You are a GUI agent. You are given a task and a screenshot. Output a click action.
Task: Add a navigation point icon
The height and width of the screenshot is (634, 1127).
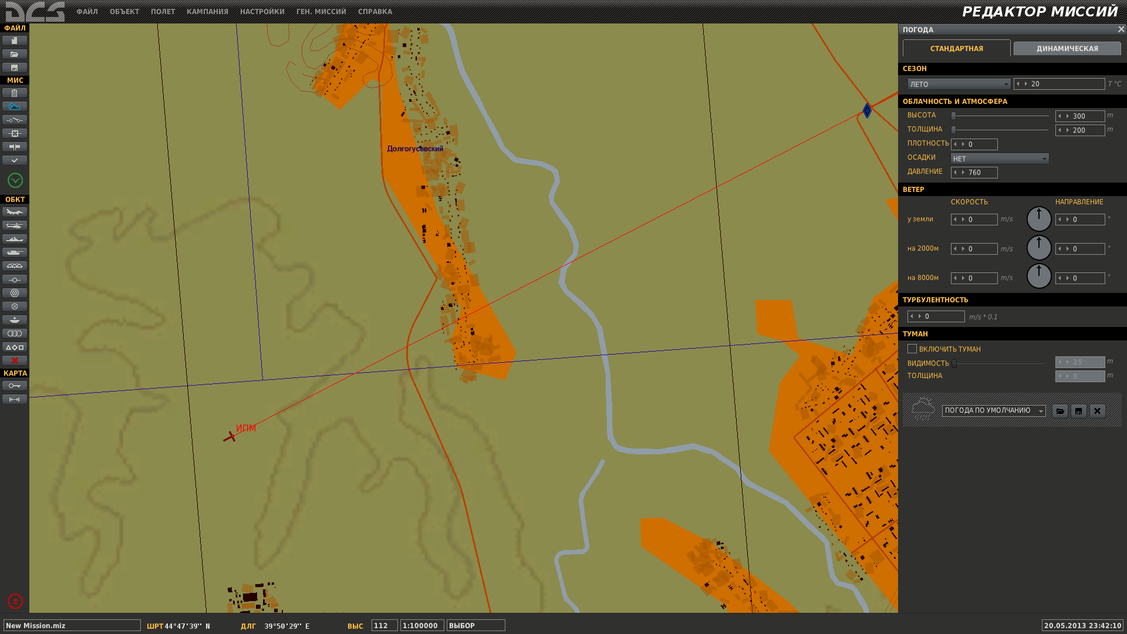[x=15, y=279]
